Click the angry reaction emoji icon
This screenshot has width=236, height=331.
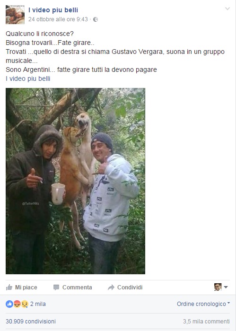tap(17, 304)
